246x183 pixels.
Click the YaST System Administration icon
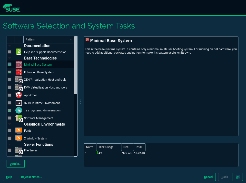coord(19,110)
